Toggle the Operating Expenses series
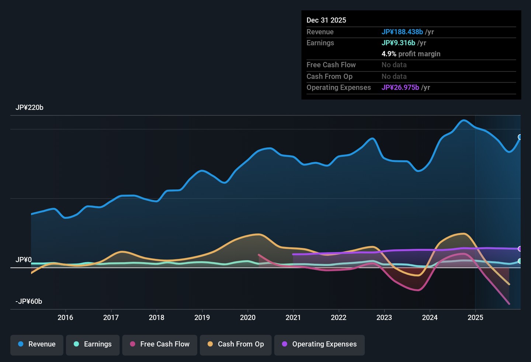Viewport: 531px width, 362px height. click(x=319, y=344)
